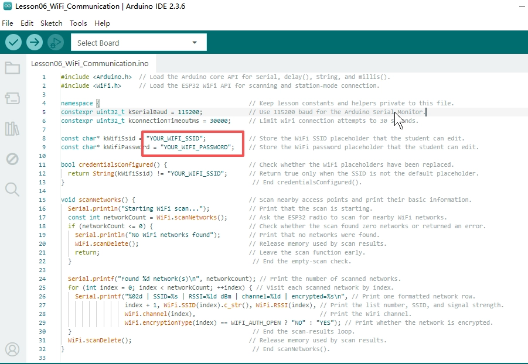Image resolution: width=528 pixels, height=364 pixels.
Task: Click the "YOUR_WIFI_SSID" string on line 8
Action: (175, 138)
